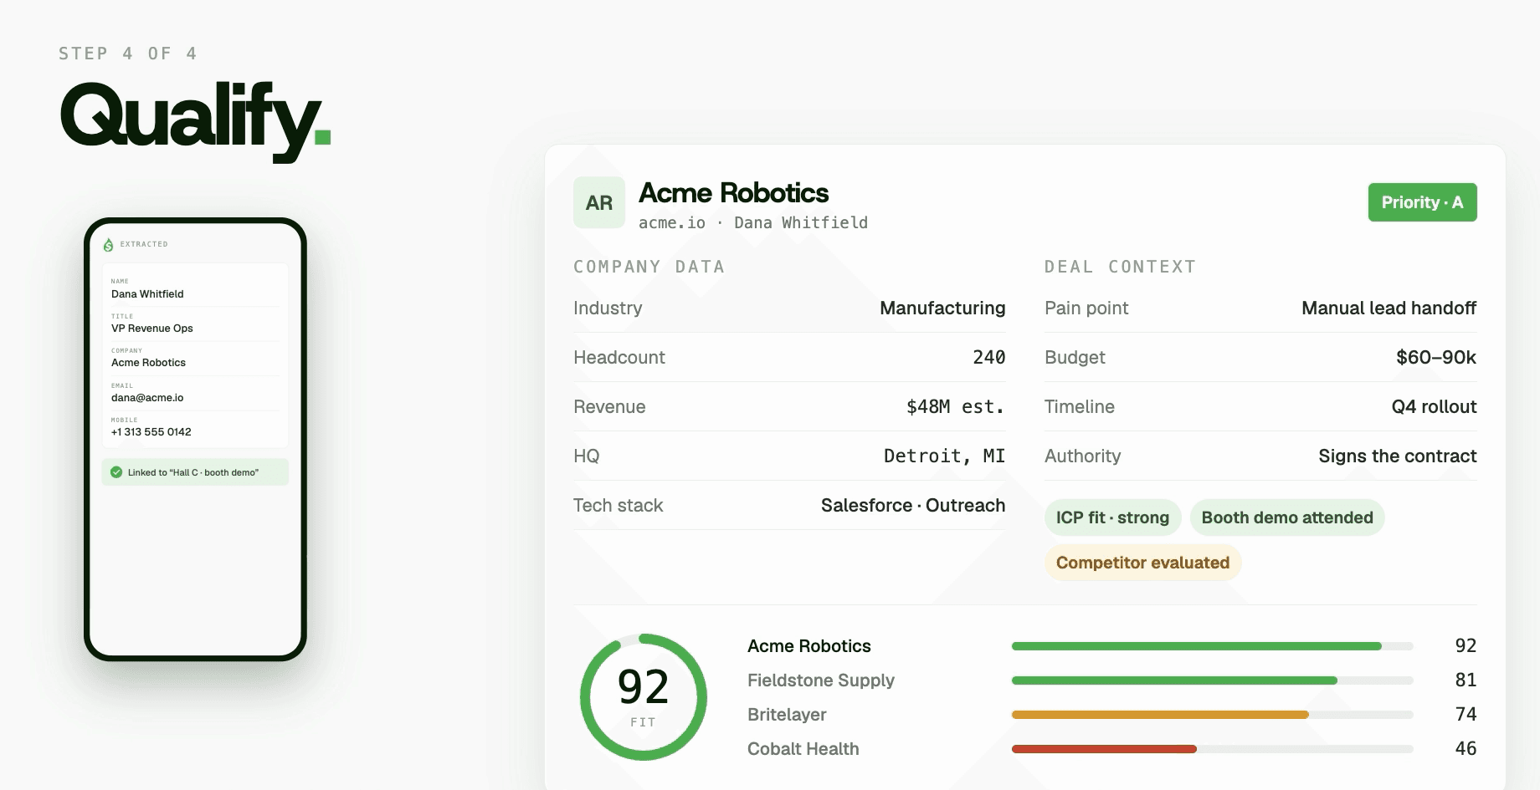Click the Salesforce · Outreach tech stack value
1540x790 pixels.
coord(913,506)
